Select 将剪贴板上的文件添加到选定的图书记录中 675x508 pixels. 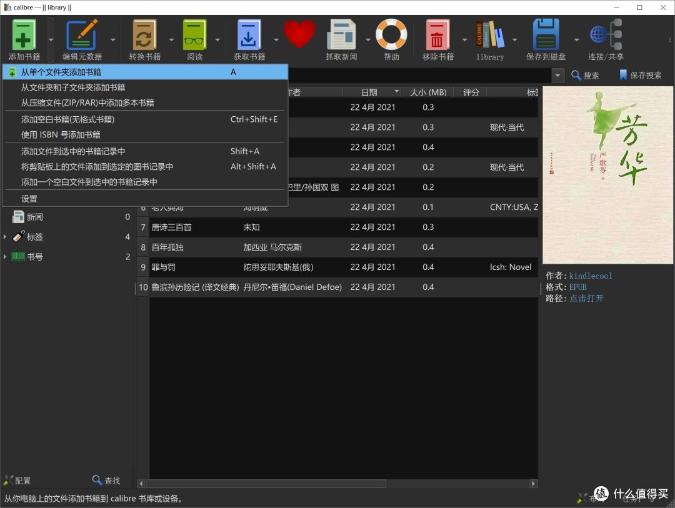(145, 167)
